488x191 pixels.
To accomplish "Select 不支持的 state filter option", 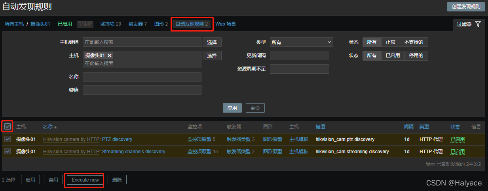I will tap(414, 42).
